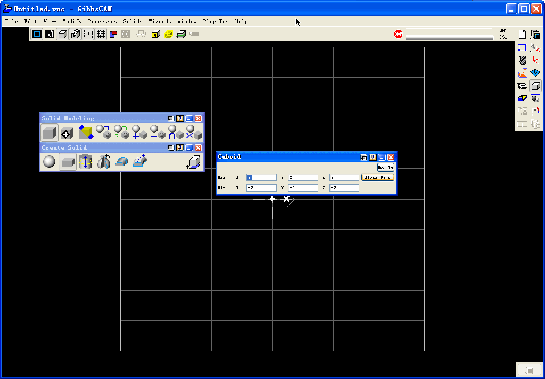This screenshot has height=379, width=545.
Task: Click the yellow block with blue ends icon
Action: [x=86, y=133]
